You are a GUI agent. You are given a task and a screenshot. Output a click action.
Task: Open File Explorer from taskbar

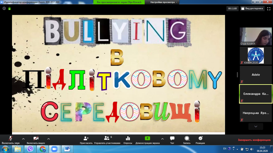pyautogui.click(x=18, y=149)
